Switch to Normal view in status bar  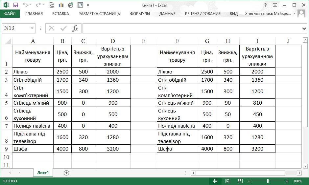[215, 181]
